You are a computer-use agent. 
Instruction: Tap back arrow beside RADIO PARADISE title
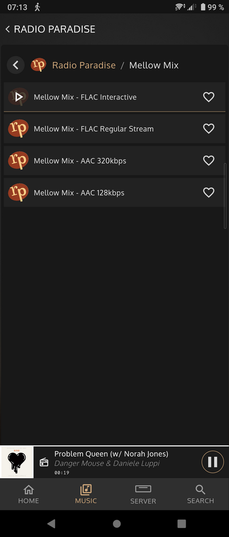[x=7, y=29]
